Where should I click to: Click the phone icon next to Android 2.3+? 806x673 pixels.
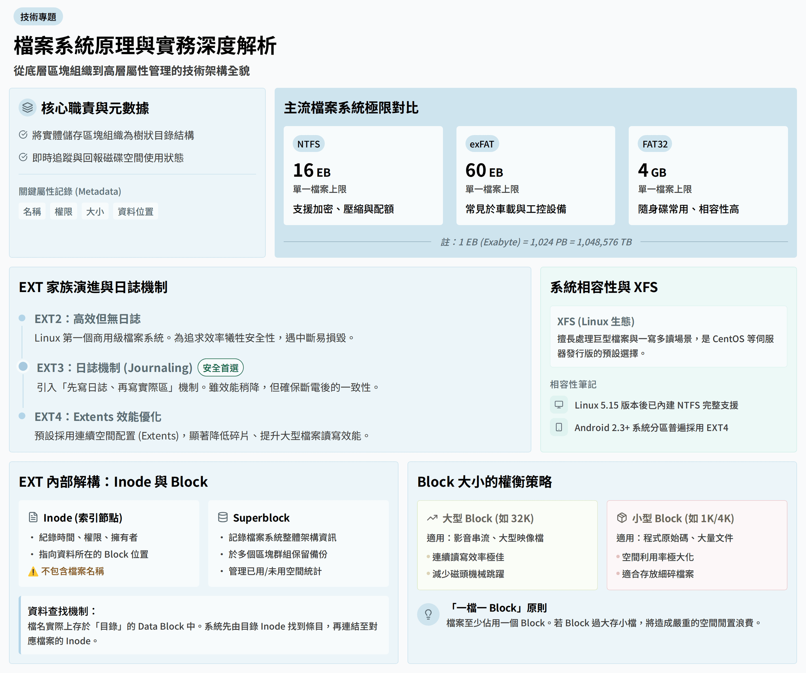click(x=559, y=427)
